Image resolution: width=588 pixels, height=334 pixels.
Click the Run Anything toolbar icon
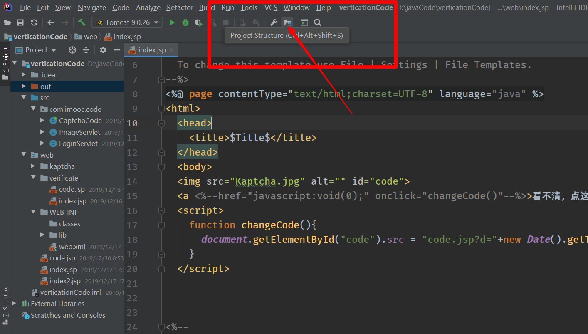pos(304,22)
